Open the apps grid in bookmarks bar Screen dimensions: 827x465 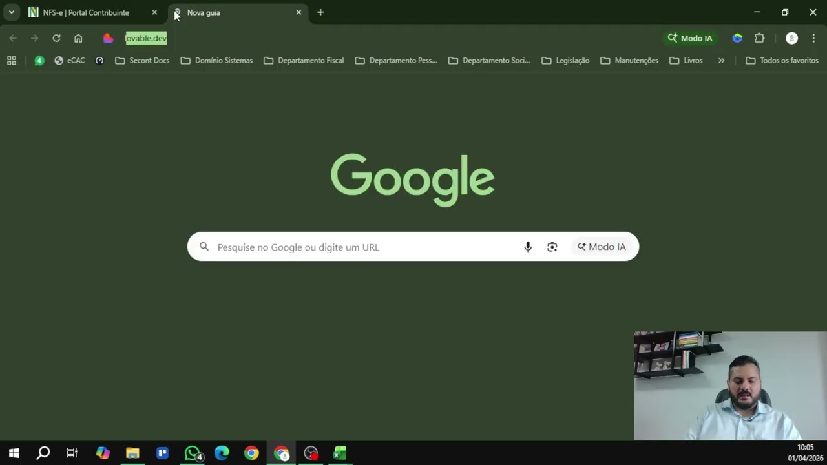tap(12, 60)
